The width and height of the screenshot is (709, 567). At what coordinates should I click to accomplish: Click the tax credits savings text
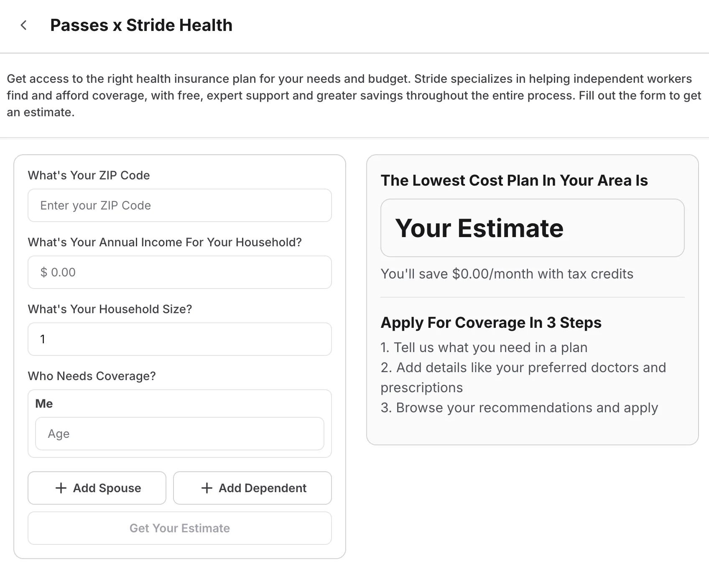click(x=507, y=274)
